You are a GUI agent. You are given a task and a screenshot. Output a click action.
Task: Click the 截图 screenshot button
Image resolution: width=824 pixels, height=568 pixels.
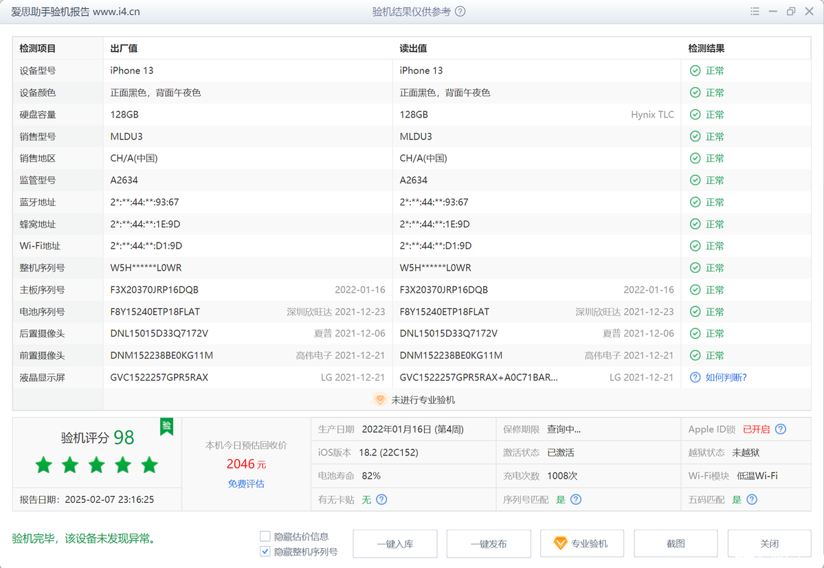pyautogui.click(x=676, y=544)
